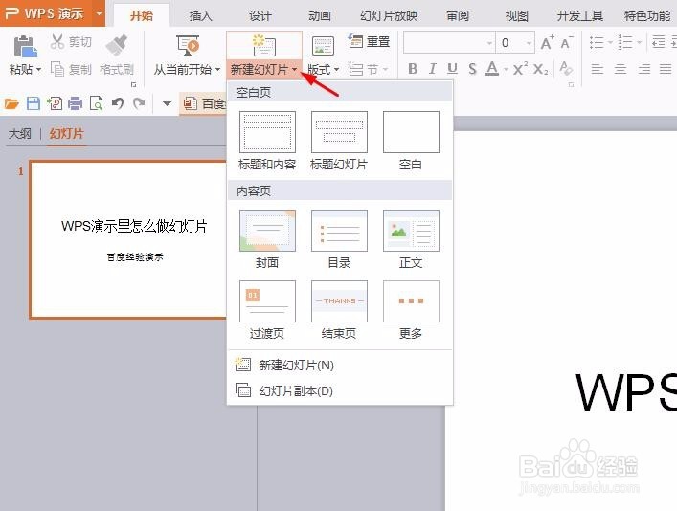Click the 版式 layout icon

[x=323, y=46]
